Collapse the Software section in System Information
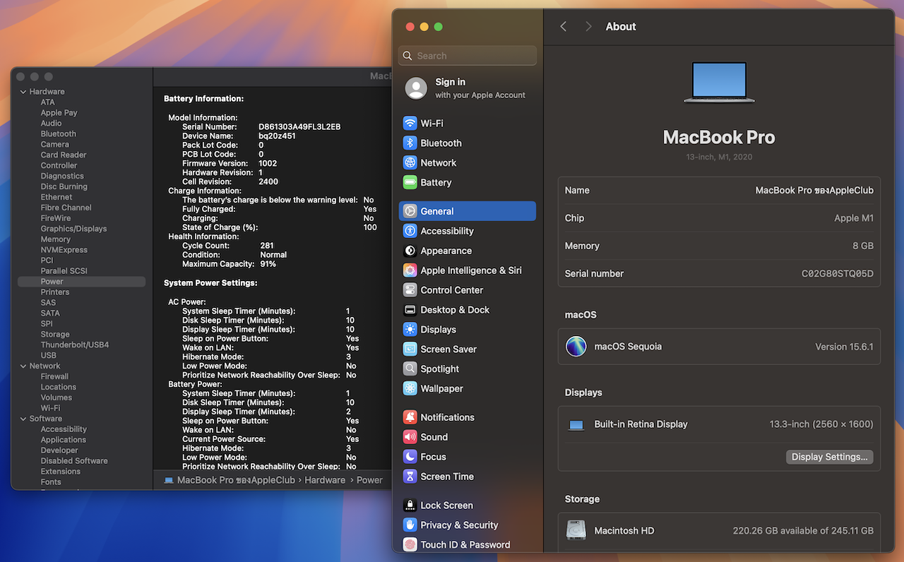The width and height of the screenshot is (904, 562). click(23, 419)
